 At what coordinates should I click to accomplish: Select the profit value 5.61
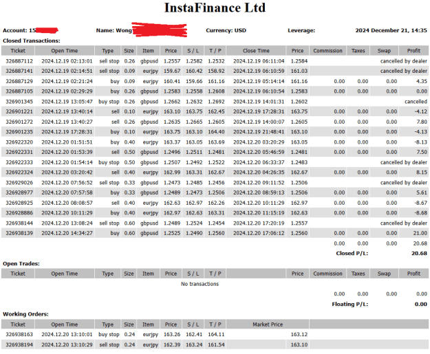pyautogui.click(x=422, y=192)
